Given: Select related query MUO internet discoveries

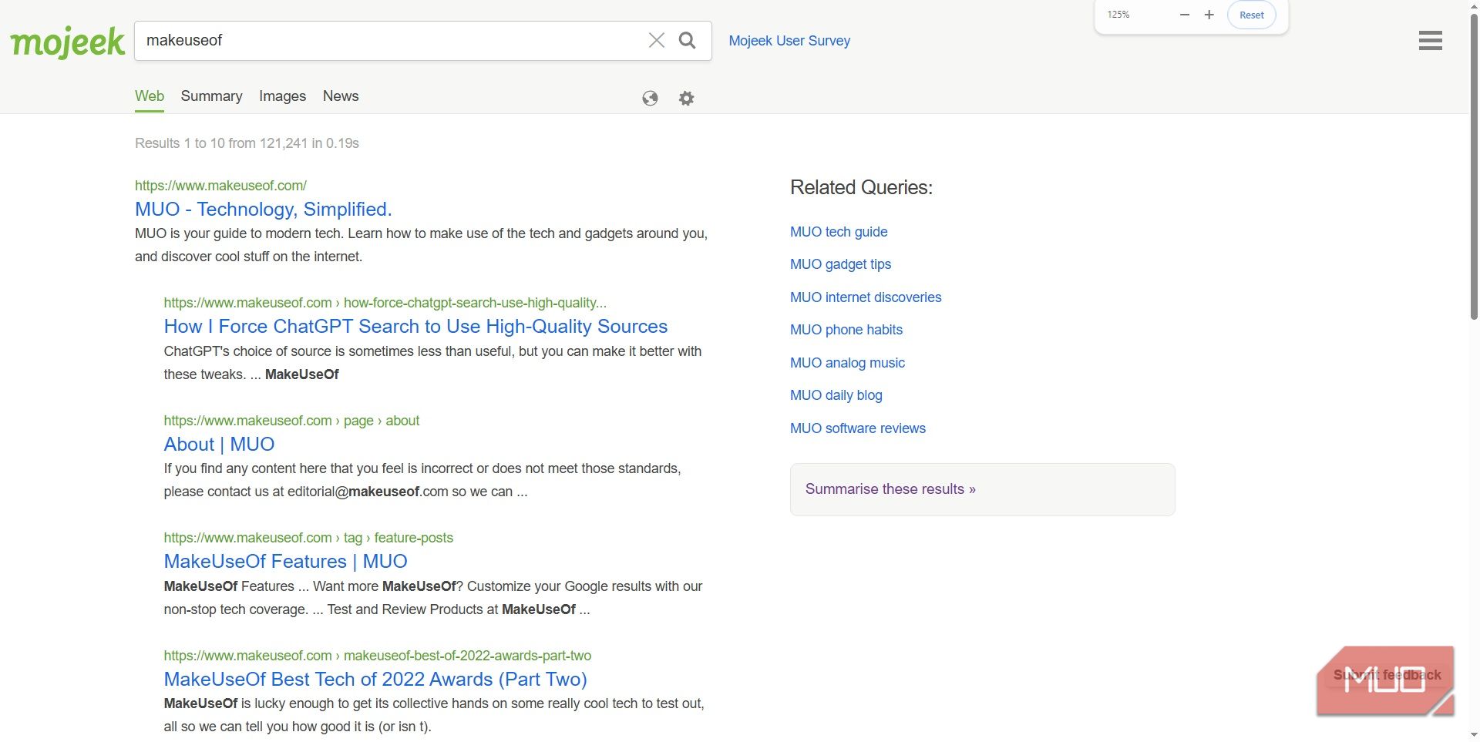Looking at the screenshot, I should [866, 297].
